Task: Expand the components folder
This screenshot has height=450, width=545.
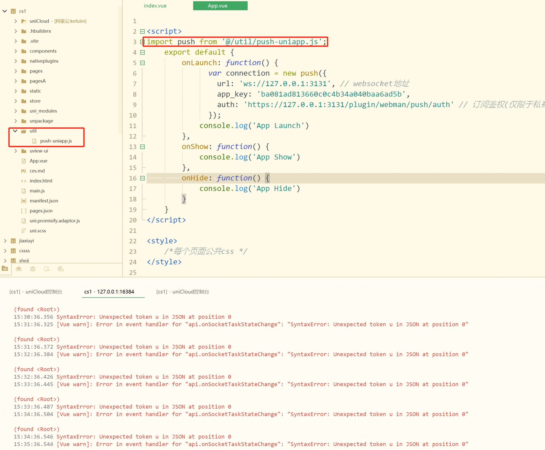Action: click(15, 51)
